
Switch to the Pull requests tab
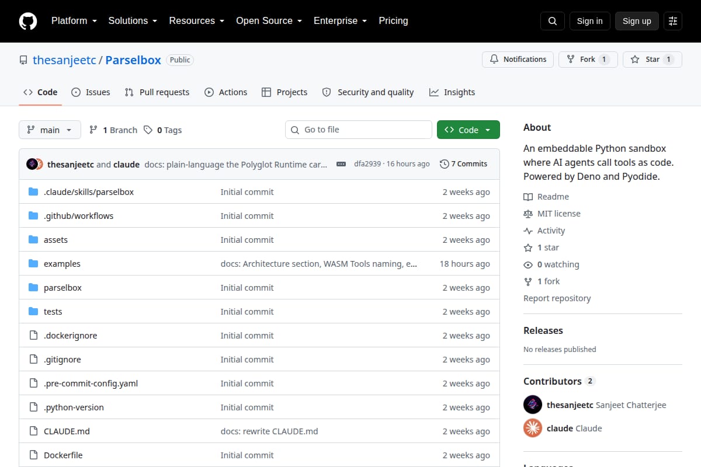coord(157,92)
